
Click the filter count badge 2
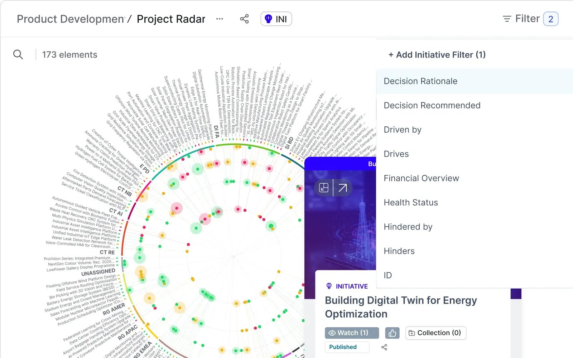click(x=551, y=19)
